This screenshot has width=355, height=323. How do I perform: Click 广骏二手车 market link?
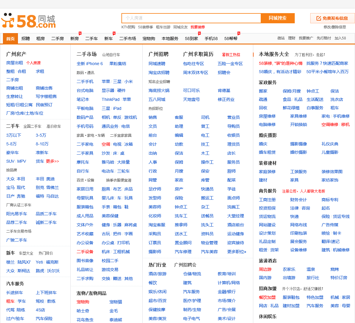click(x=16, y=240)
